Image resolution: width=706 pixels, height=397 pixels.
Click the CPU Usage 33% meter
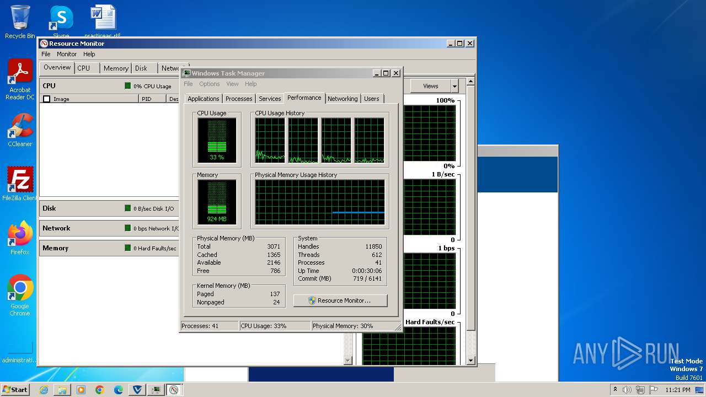[x=217, y=140]
